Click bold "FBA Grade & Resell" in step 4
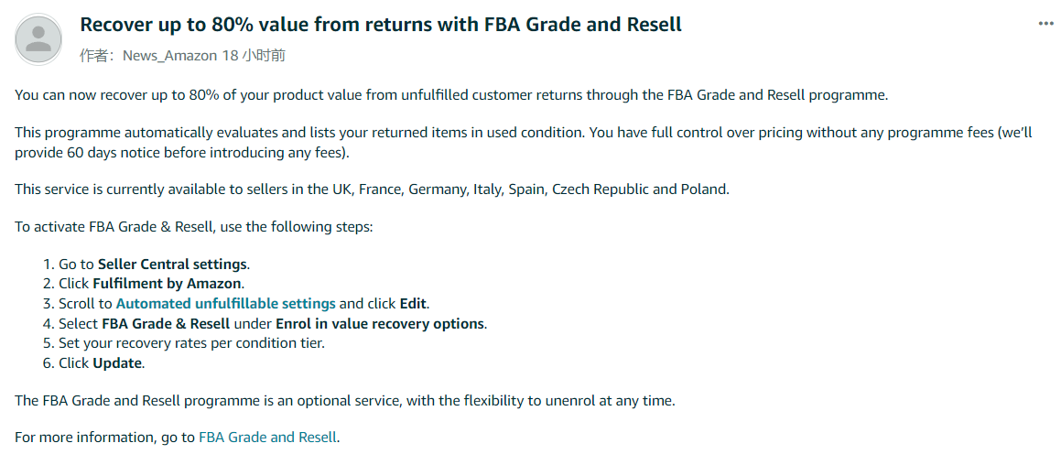Image resolution: width=1061 pixels, height=454 pixels. pyautogui.click(x=153, y=324)
